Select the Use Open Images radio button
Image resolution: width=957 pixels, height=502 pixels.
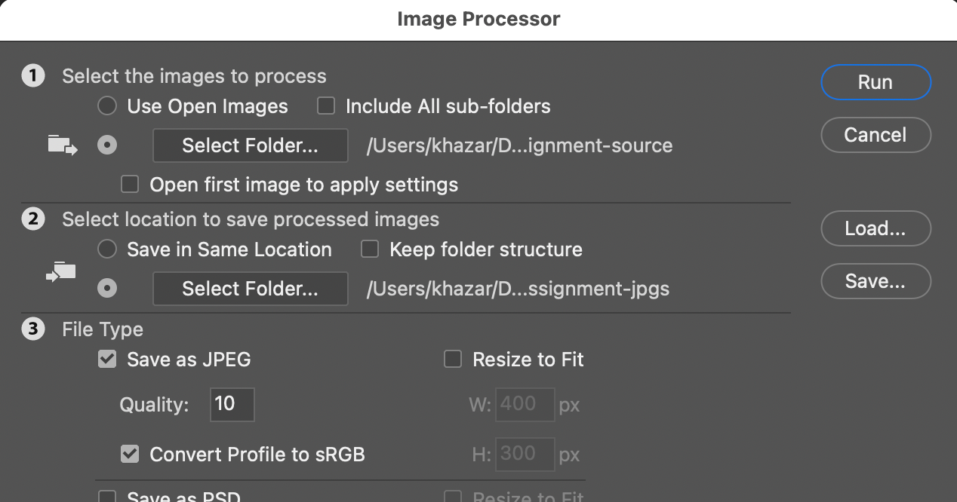(107, 106)
